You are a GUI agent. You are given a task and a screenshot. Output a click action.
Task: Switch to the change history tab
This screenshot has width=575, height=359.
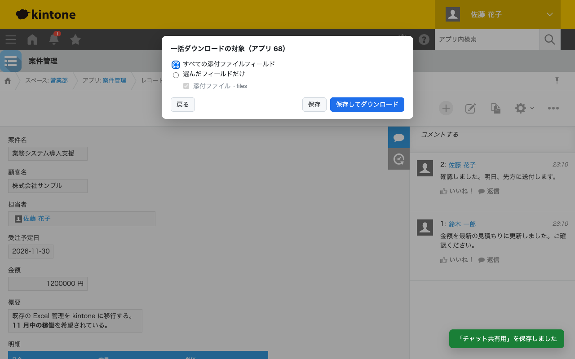click(x=399, y=159)
